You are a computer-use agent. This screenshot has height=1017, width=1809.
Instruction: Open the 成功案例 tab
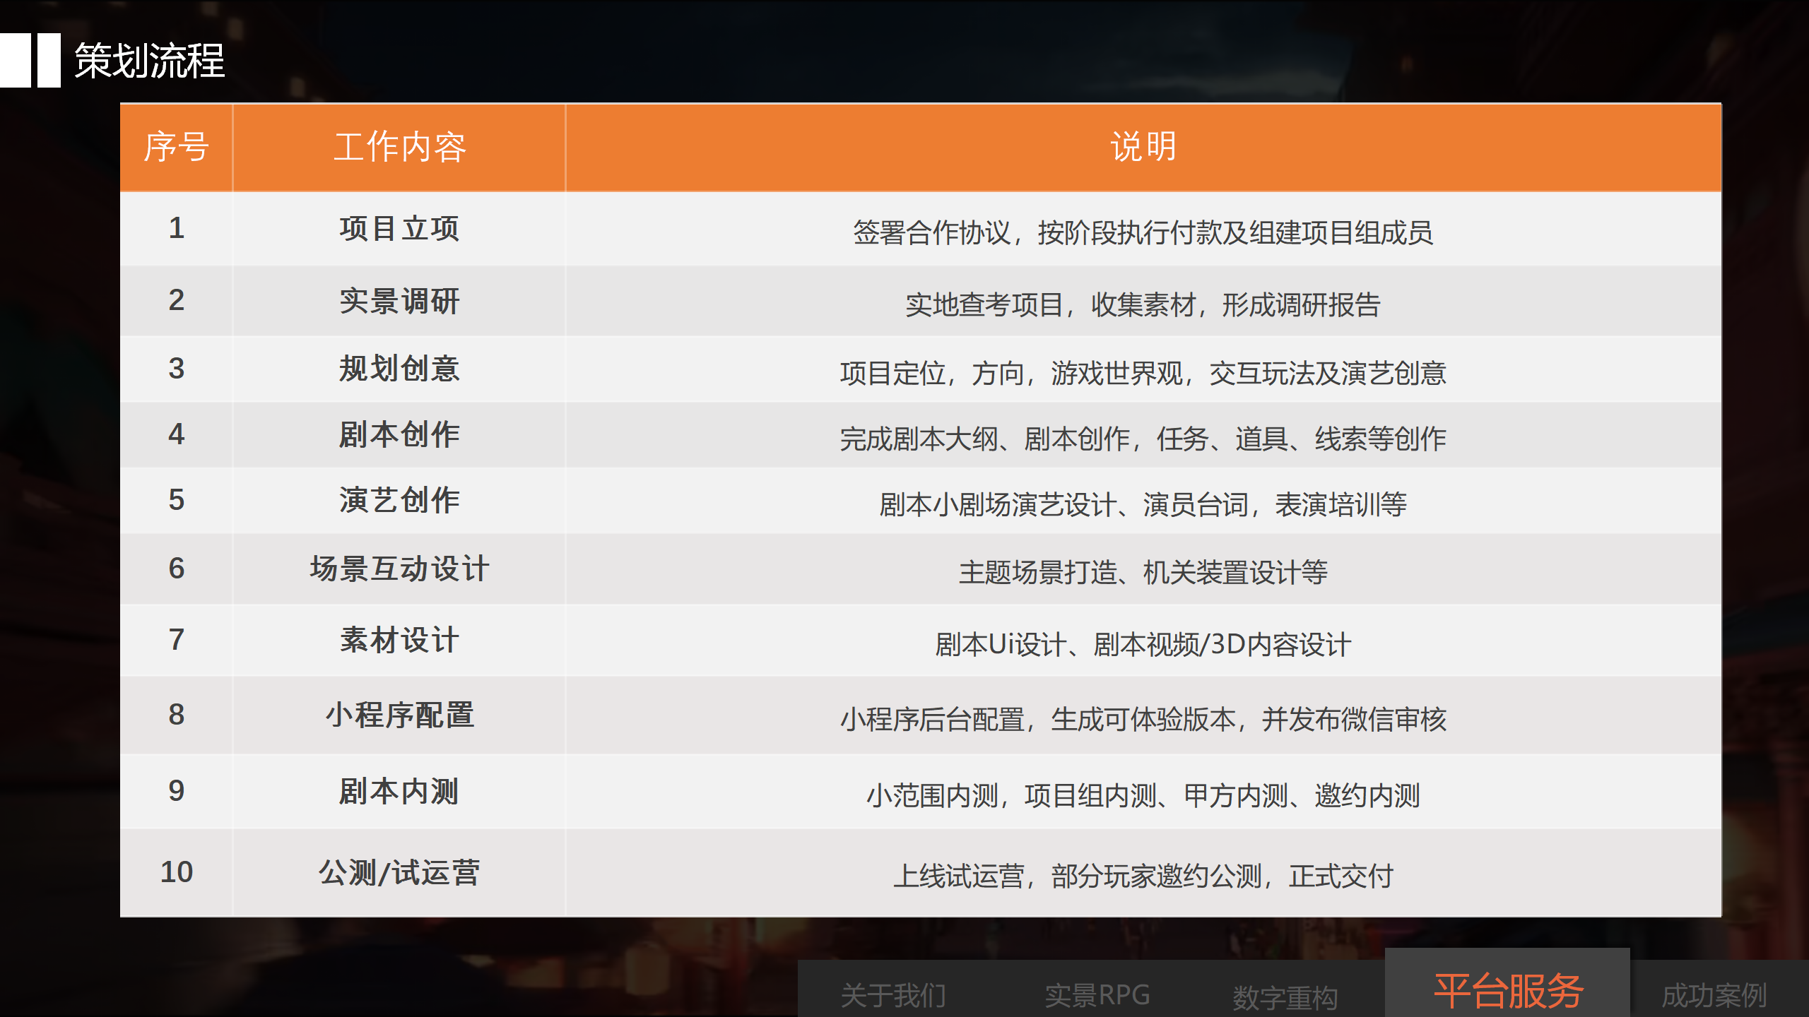(1714, 995)
